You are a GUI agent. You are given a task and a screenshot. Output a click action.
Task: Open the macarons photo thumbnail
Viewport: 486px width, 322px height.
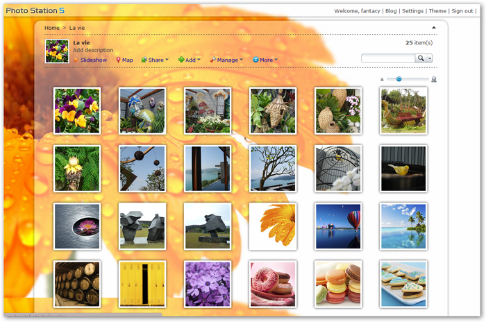coord(338,285)
